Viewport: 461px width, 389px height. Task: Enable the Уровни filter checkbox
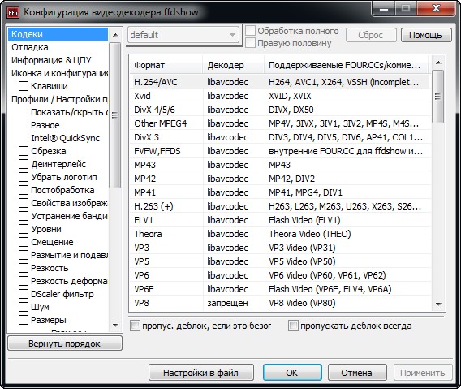(24, 229)
